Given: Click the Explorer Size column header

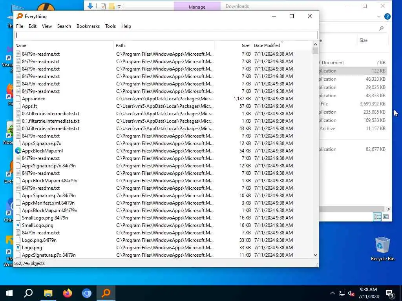Looking at the screenshot, I should pyautogui.click(x=363, y=40).
